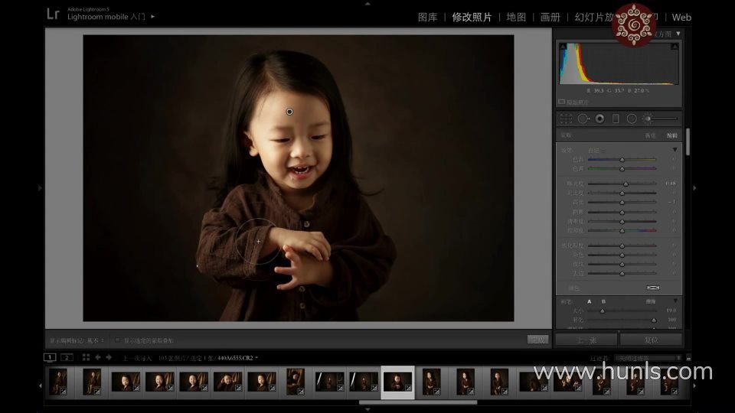Screen dimensions: 735x413
Task: Click the right panel vertical scrollbar
Action: pyautogui.click(x=688, y=142)
